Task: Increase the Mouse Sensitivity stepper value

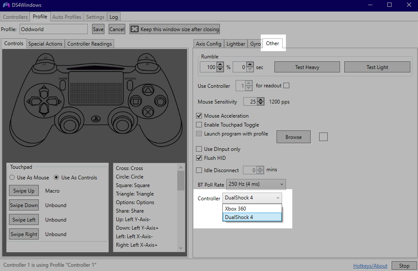Action: click(261, 100)
